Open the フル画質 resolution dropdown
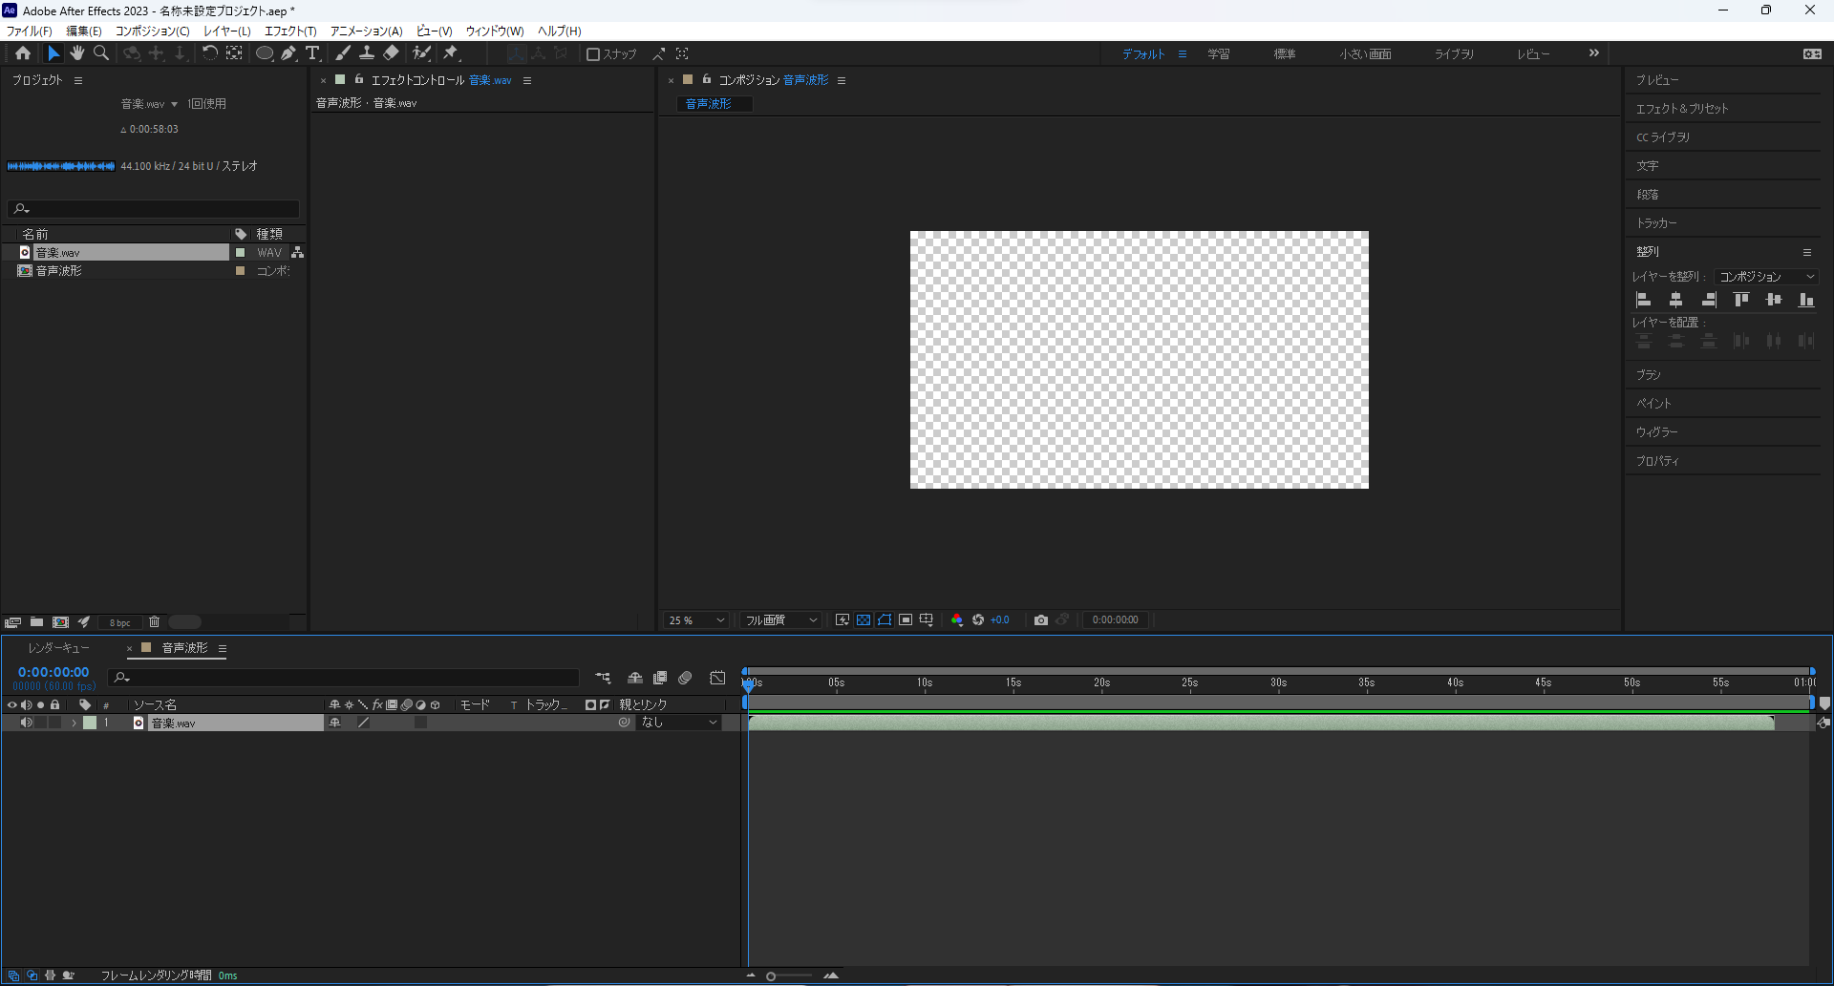 781,620
